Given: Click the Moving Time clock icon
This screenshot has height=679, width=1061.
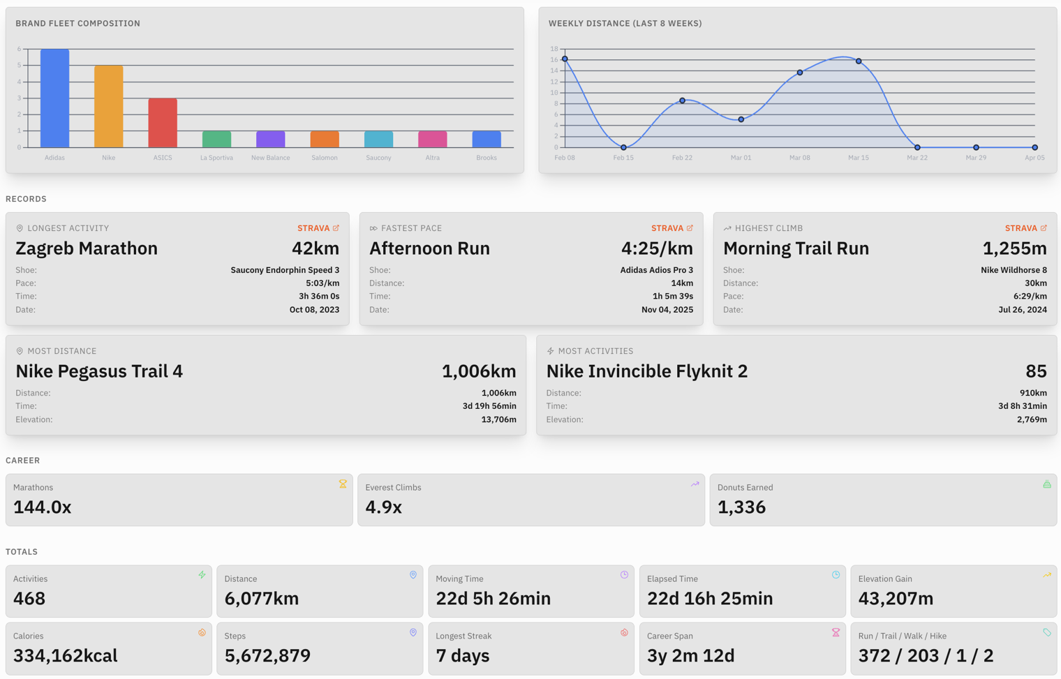Looking at the screenshot, I should [624, 575].
